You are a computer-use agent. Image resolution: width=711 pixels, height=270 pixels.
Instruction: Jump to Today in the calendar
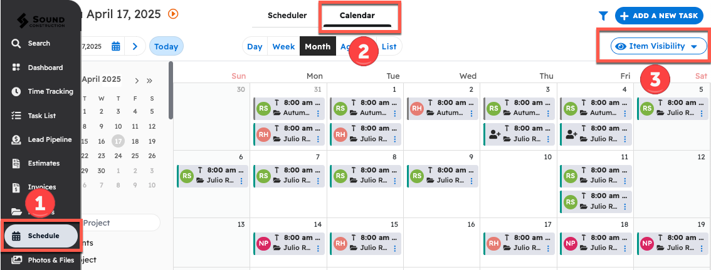[166, 46]
